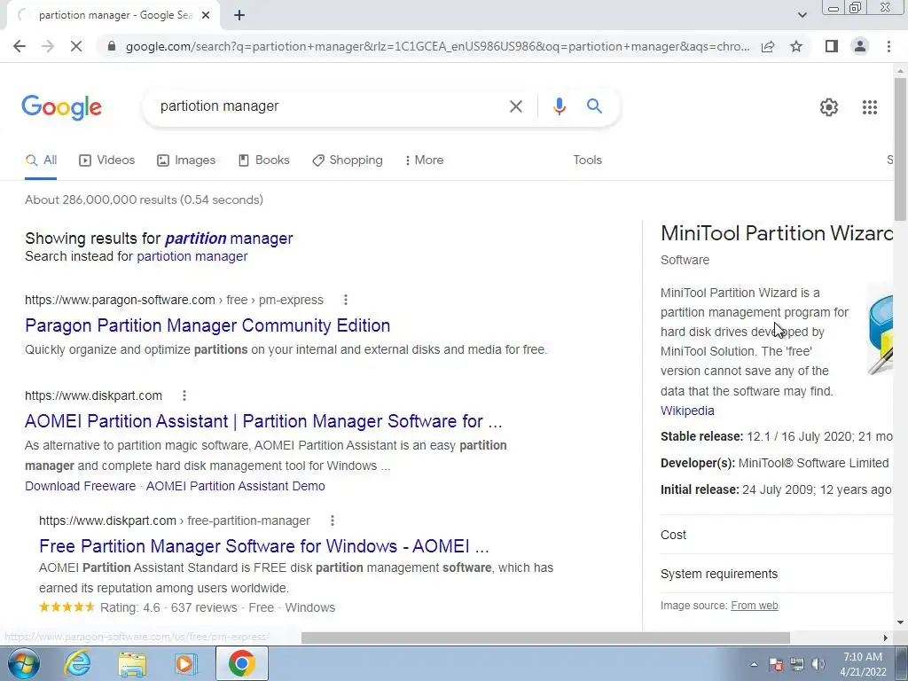Click the Chrome taskbar icon
Viewport: 908px width, 681px height.
click(241, 663)
